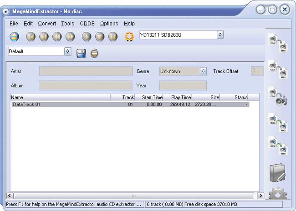Expand the YD1321T SDB263G drive dropdown

(x=220, y=35)
